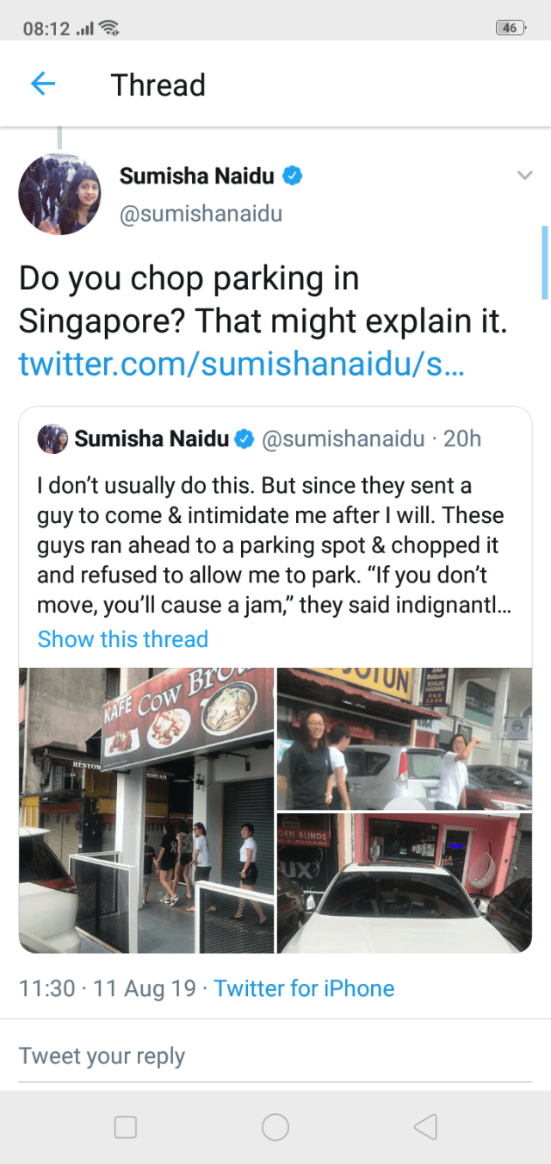Tap the back arrow in the Thread header
This screenshot has height=1164, width=551.
[43, 84]
